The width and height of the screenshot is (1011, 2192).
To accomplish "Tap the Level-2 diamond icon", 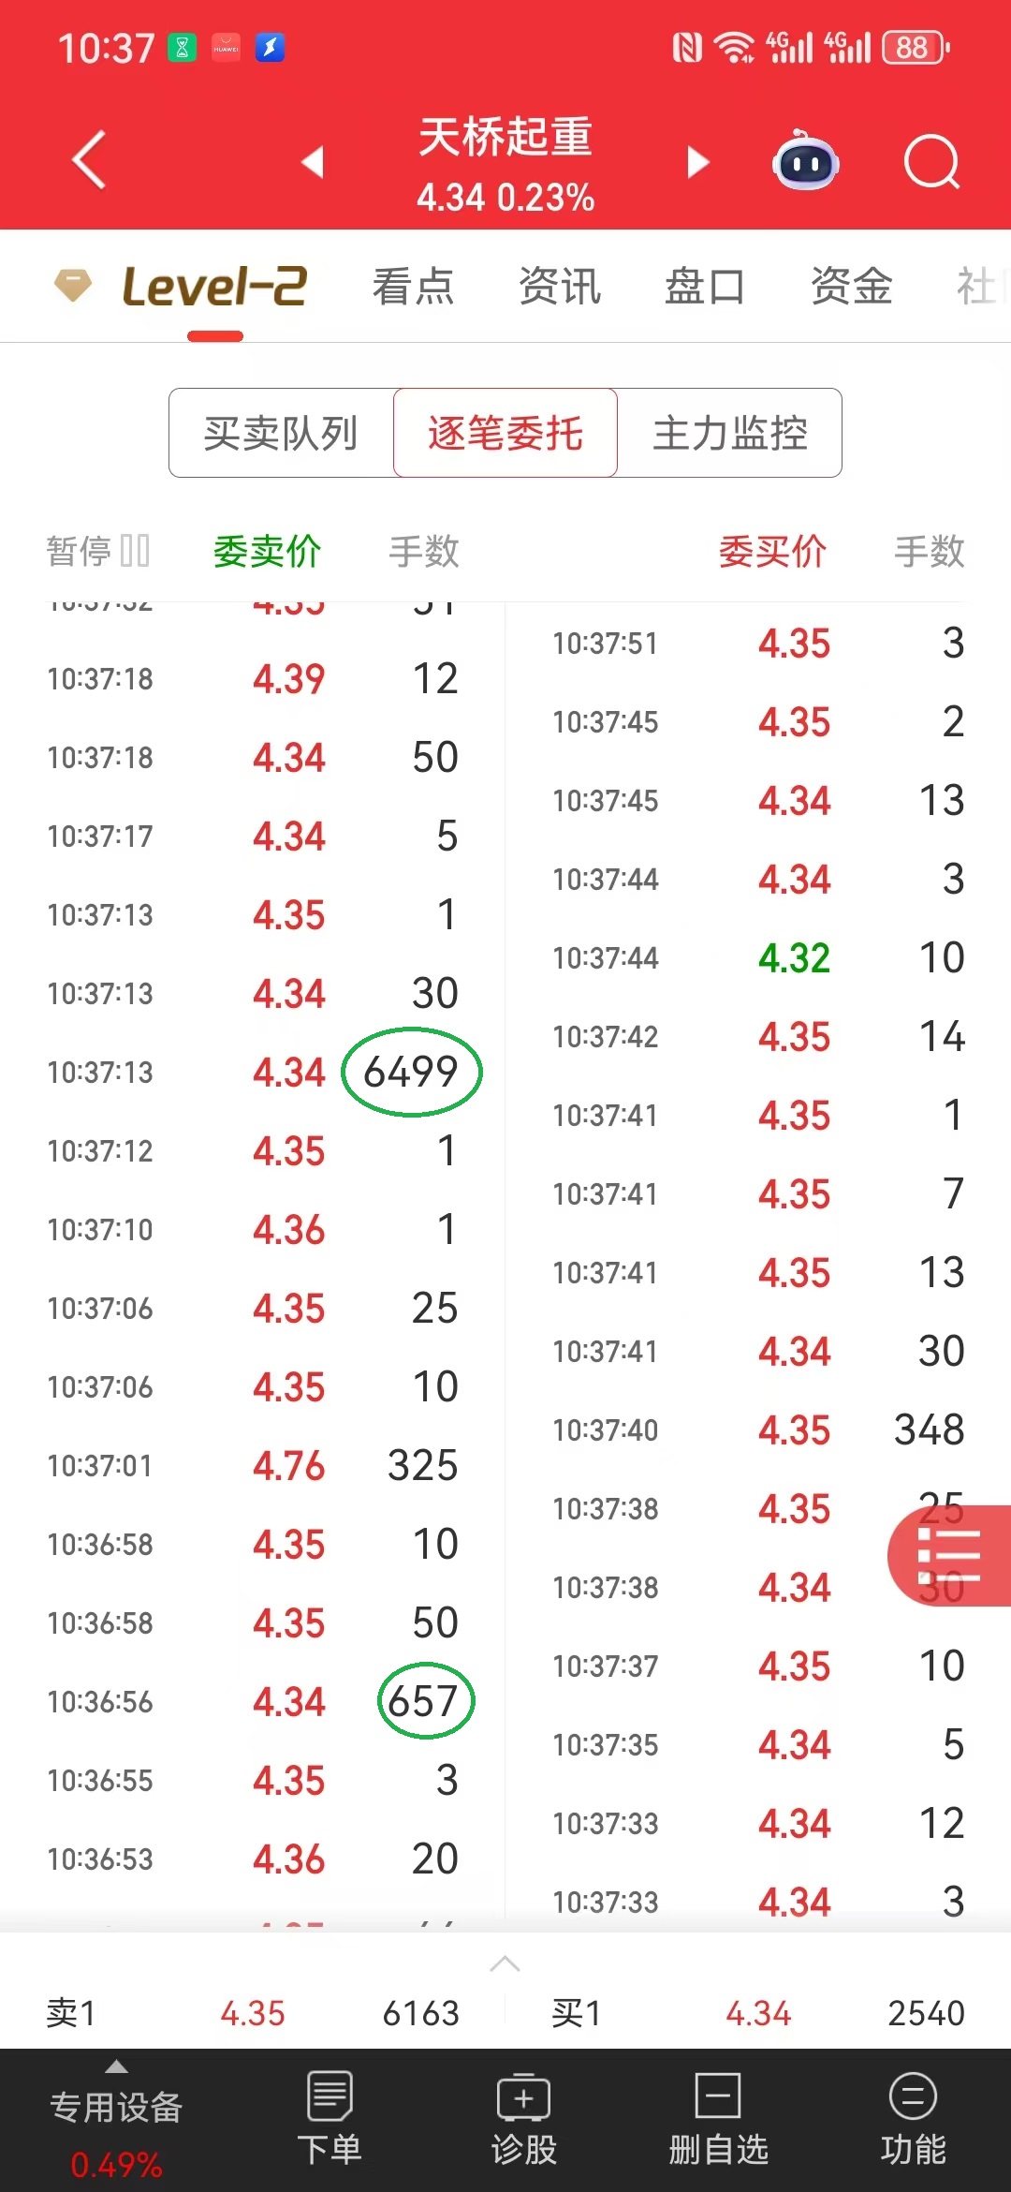I will pos(72,285).
